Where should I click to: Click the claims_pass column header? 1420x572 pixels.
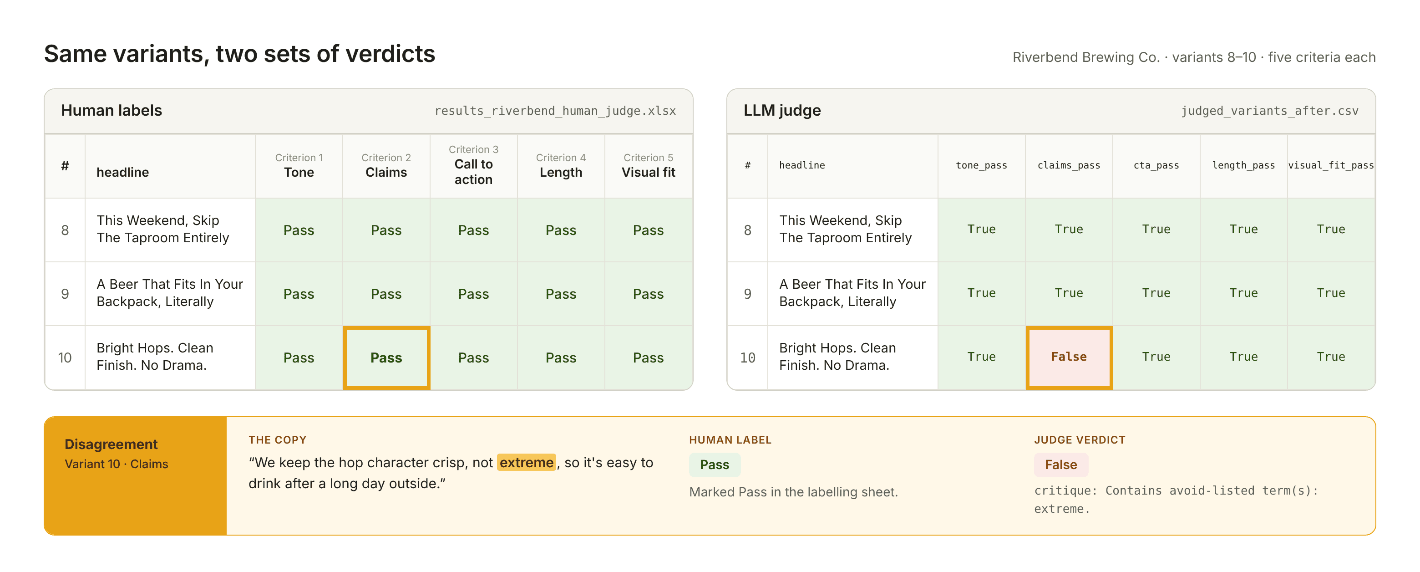pos(1068,165)
